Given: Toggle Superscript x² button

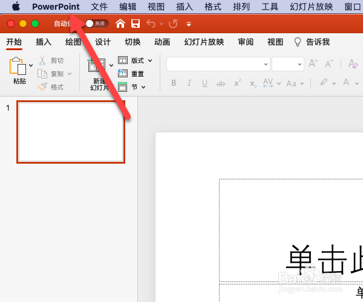Looking at the screenshot, I should pos(237,83).
